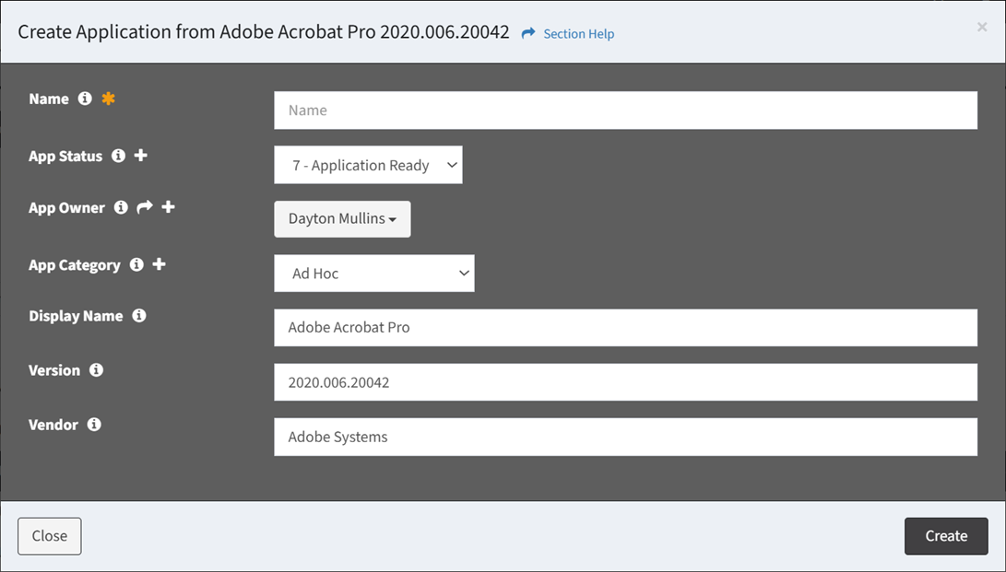This screenshot has width=1006, height=572.
Task: Add a new App Category with plus icon
Action: pos(159,264)
